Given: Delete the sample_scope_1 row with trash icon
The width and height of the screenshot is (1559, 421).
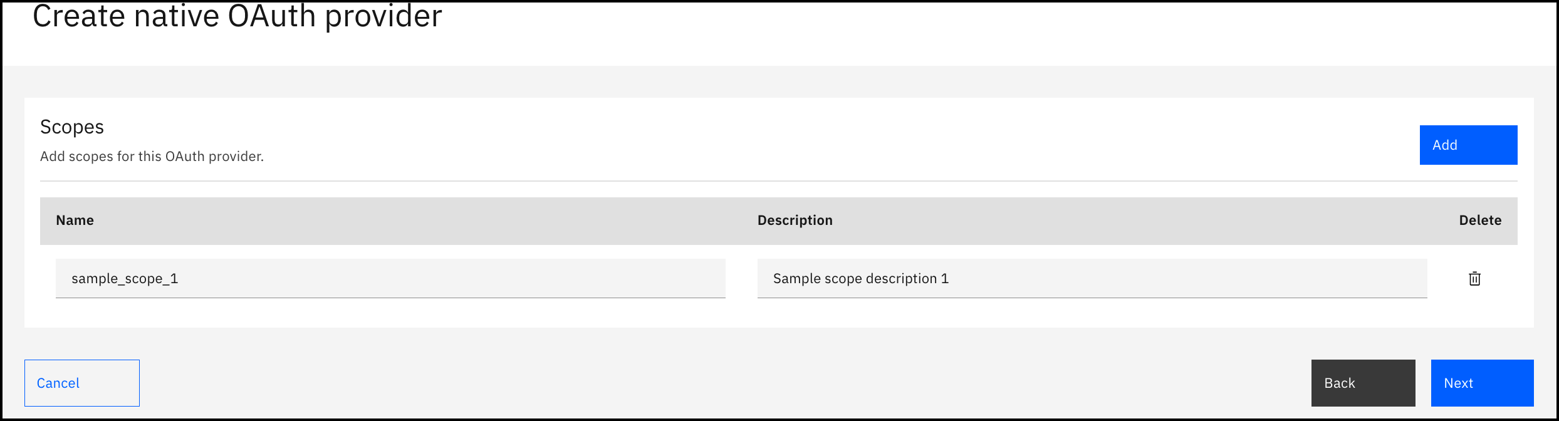Looking at the screenshot, I should pyautogui.click(x=1474, y=279).
